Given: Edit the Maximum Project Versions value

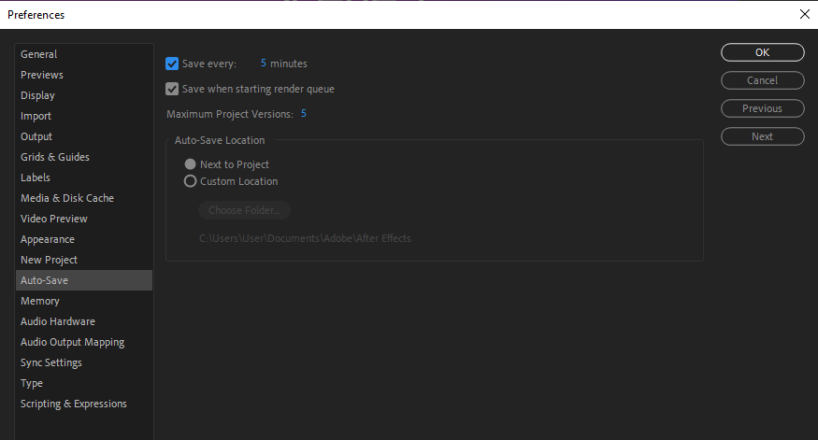Looking at the screenshot, I should [304, 114].
